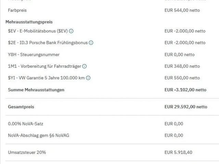The height and width of the screenshot is (164, 219).
Task: Click the Mehrausstattungspreis heading
Action: [x=29, y=22]
